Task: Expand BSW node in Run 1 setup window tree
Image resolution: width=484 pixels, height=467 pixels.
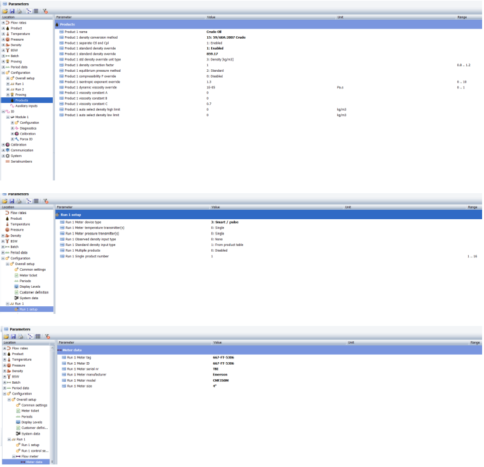Action: tap(3, 241)
